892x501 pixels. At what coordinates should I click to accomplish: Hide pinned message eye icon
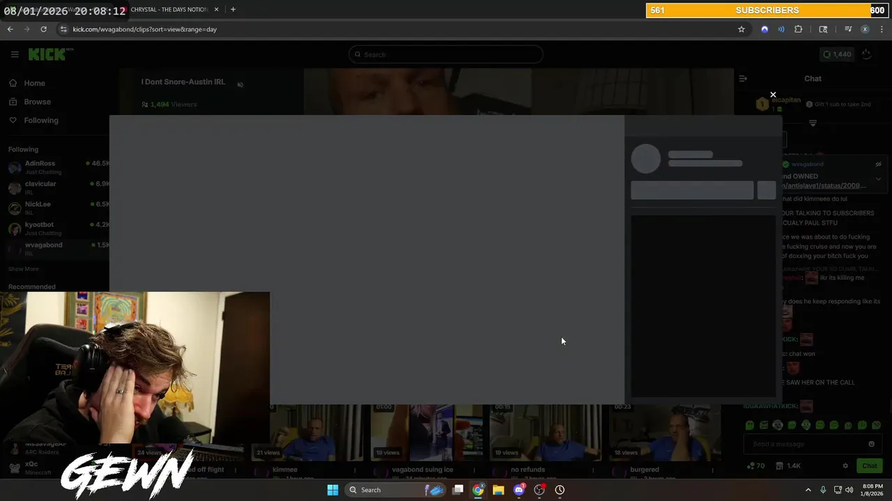point(878,164)
